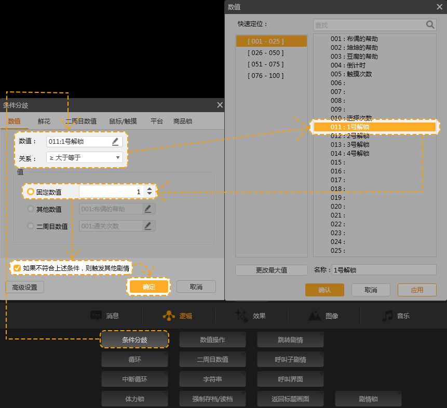Image resolution: width=447 pixels, height=408 pixels.
Task: Select the [ 026 - 050 ] range
Action: click(266, 52)
